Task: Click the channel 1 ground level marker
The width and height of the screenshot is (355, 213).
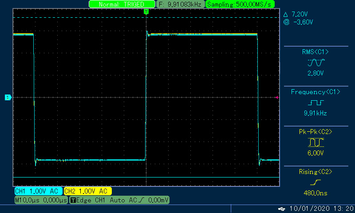Action: pyautogui.click(x=8, y=98)
